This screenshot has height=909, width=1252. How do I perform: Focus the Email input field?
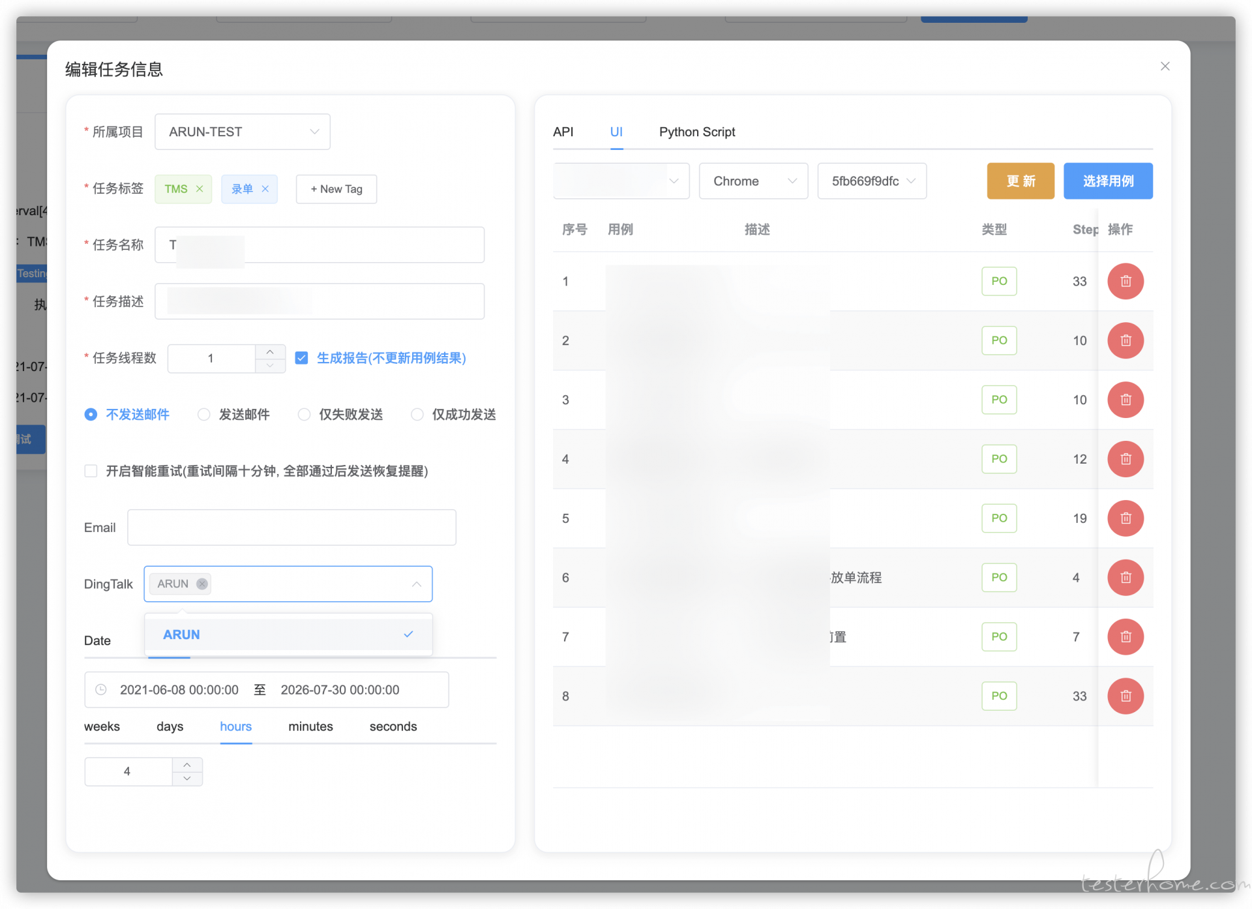[x=291, y=528]
